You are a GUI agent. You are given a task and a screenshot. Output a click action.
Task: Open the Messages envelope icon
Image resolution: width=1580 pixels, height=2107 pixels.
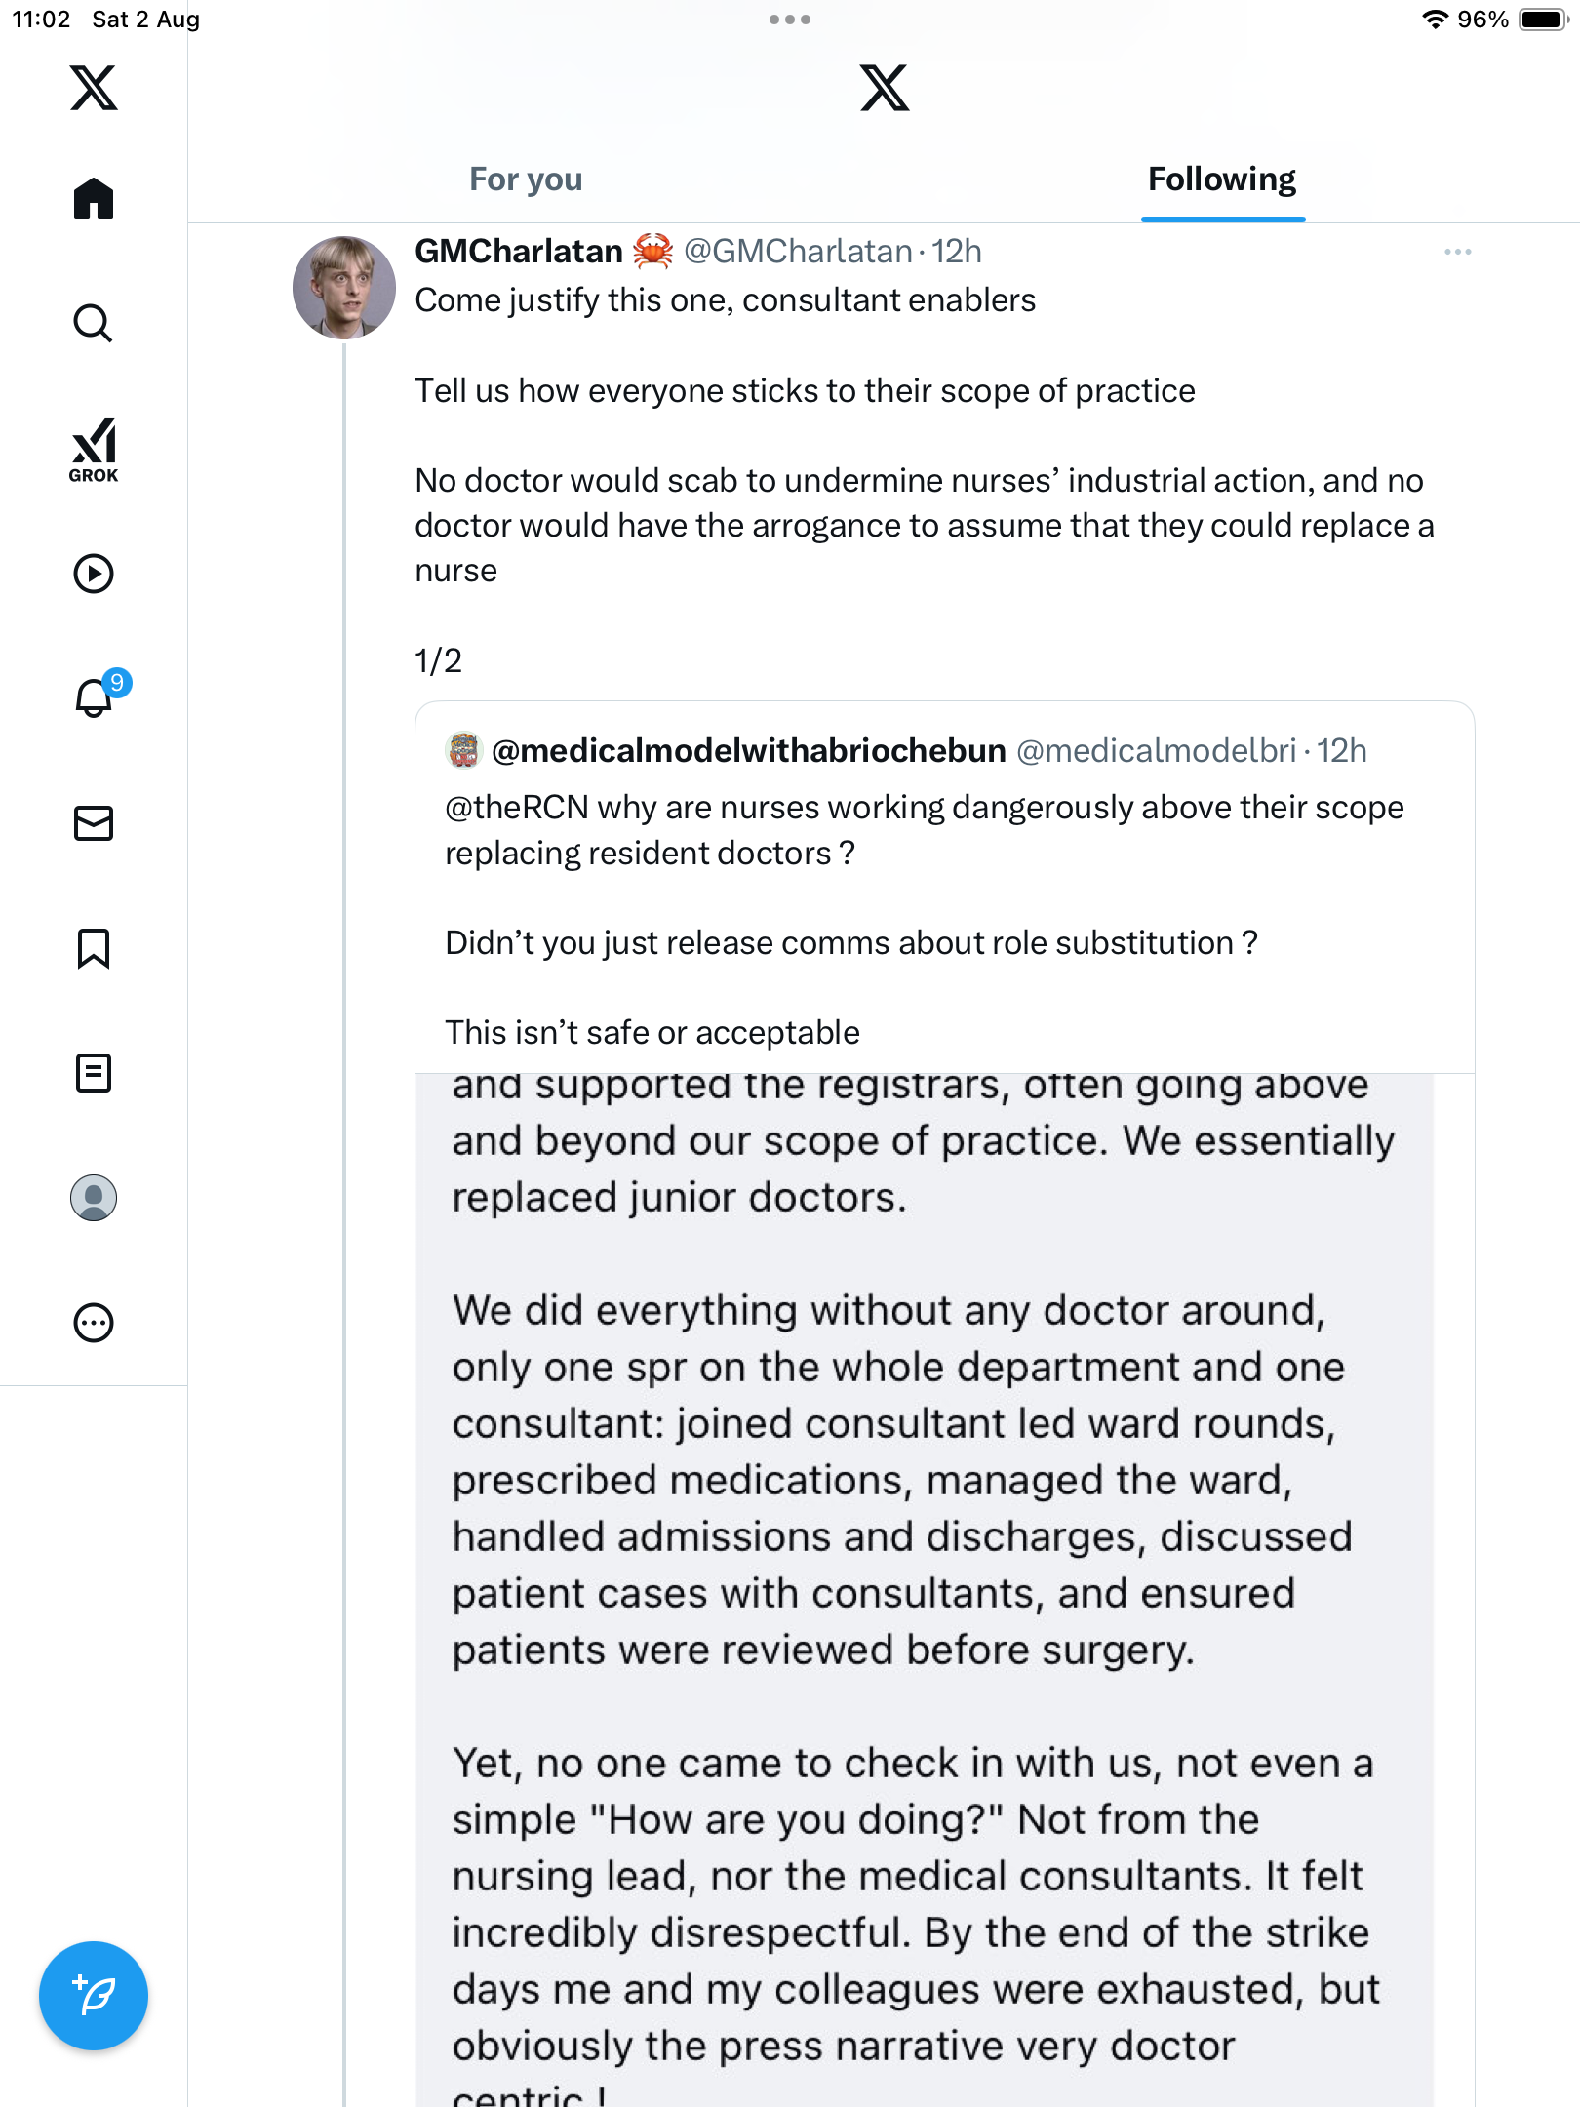coord(94,823)
